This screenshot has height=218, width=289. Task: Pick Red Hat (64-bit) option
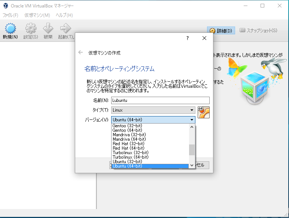click(x=150, y=148)
